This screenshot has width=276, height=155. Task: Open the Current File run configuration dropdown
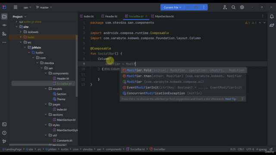172,7
